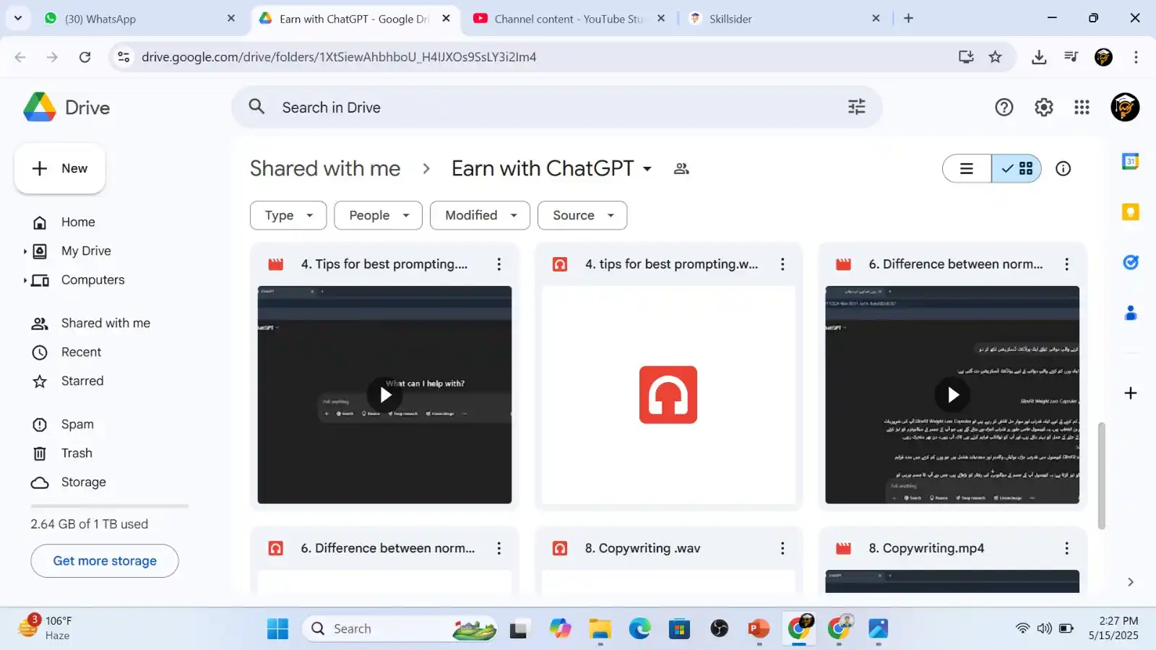This screenshot has width=1156, height=650.
Task: Open Earn with ChatGPT folder dropdown arrow
Action: click(647, 169)
